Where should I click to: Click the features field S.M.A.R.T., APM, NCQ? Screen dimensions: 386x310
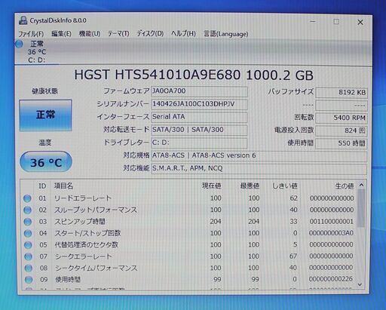[x=259, y=169]
